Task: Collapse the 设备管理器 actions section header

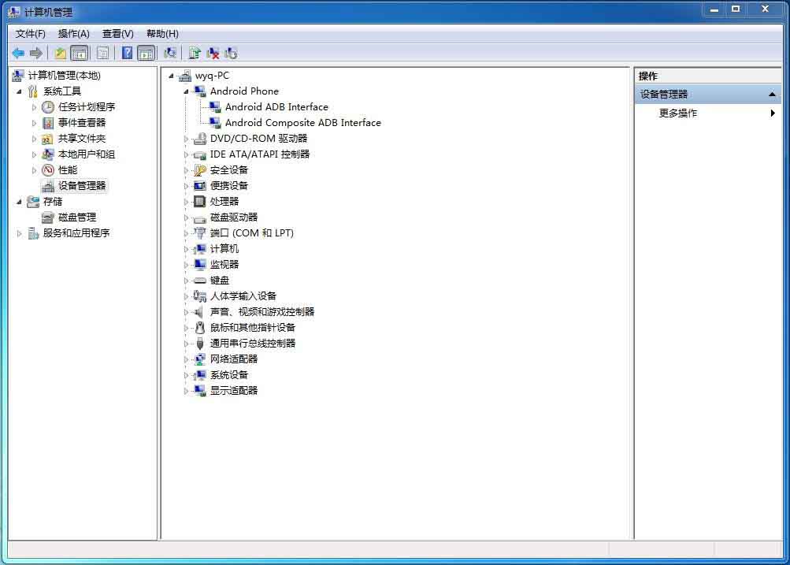Action: (x=772, y=95)
